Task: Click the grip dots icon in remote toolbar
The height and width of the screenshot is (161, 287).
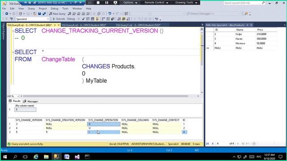Action: pyautogui.click(x=90, y=3)
